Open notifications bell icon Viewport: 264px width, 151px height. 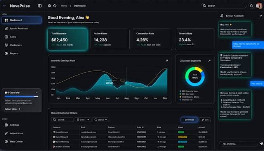click(251, 6)
